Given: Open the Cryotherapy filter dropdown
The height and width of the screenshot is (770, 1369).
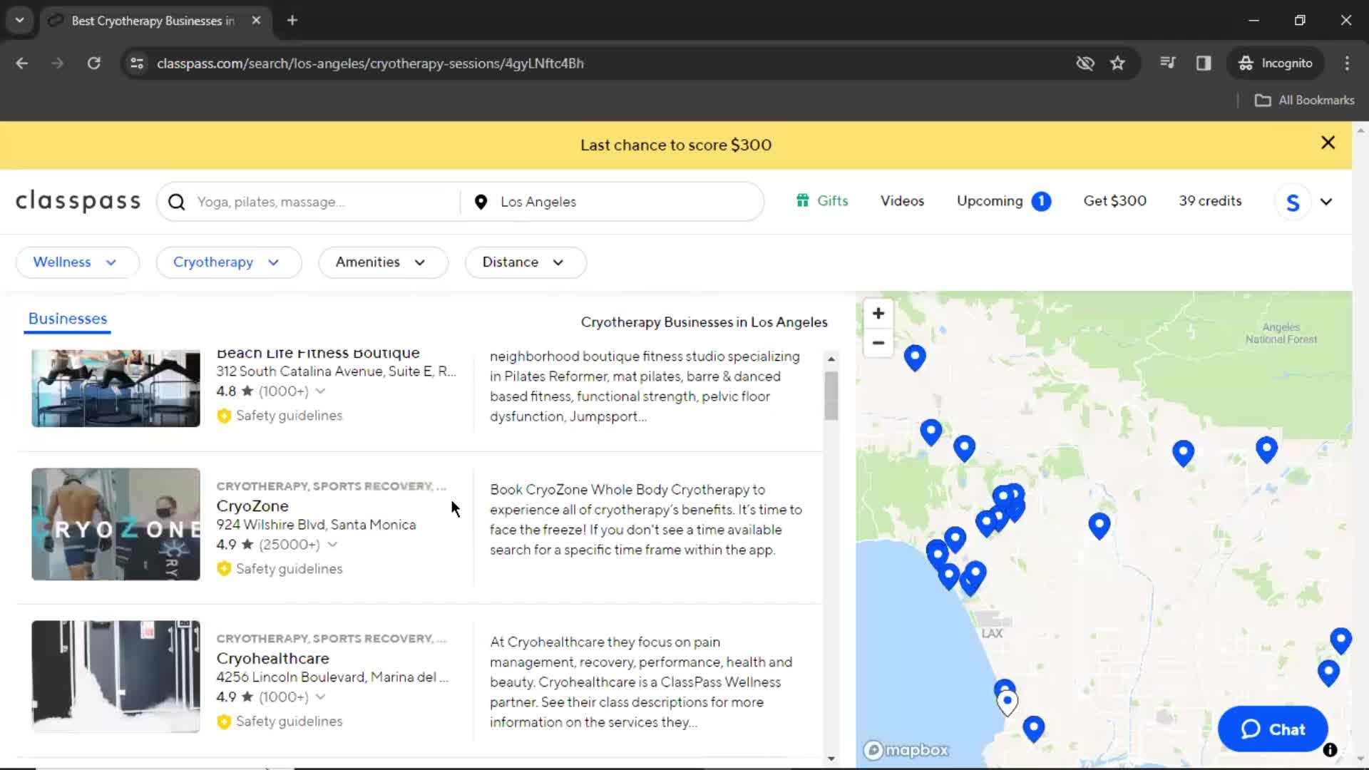Looking at the screenshot, I should (228, 262).
